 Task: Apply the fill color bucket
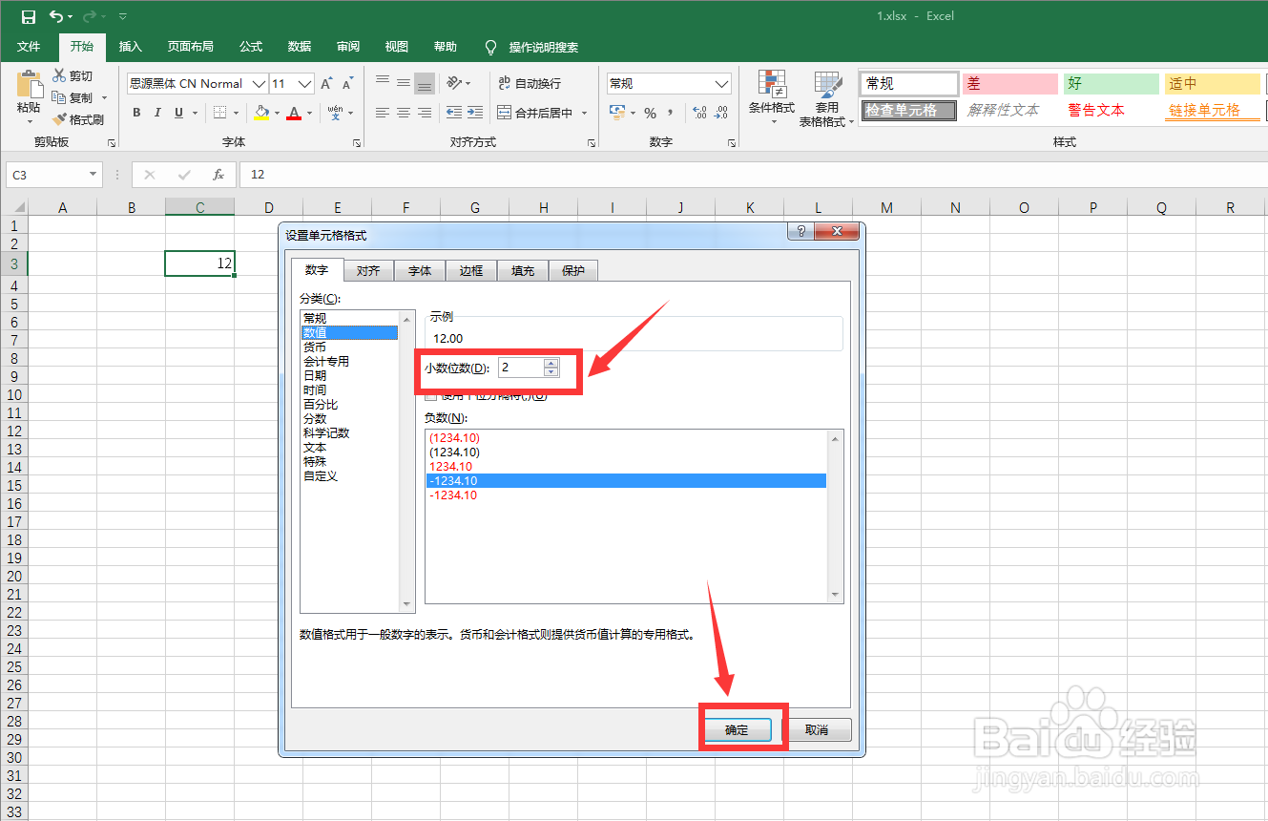(261, 113)
